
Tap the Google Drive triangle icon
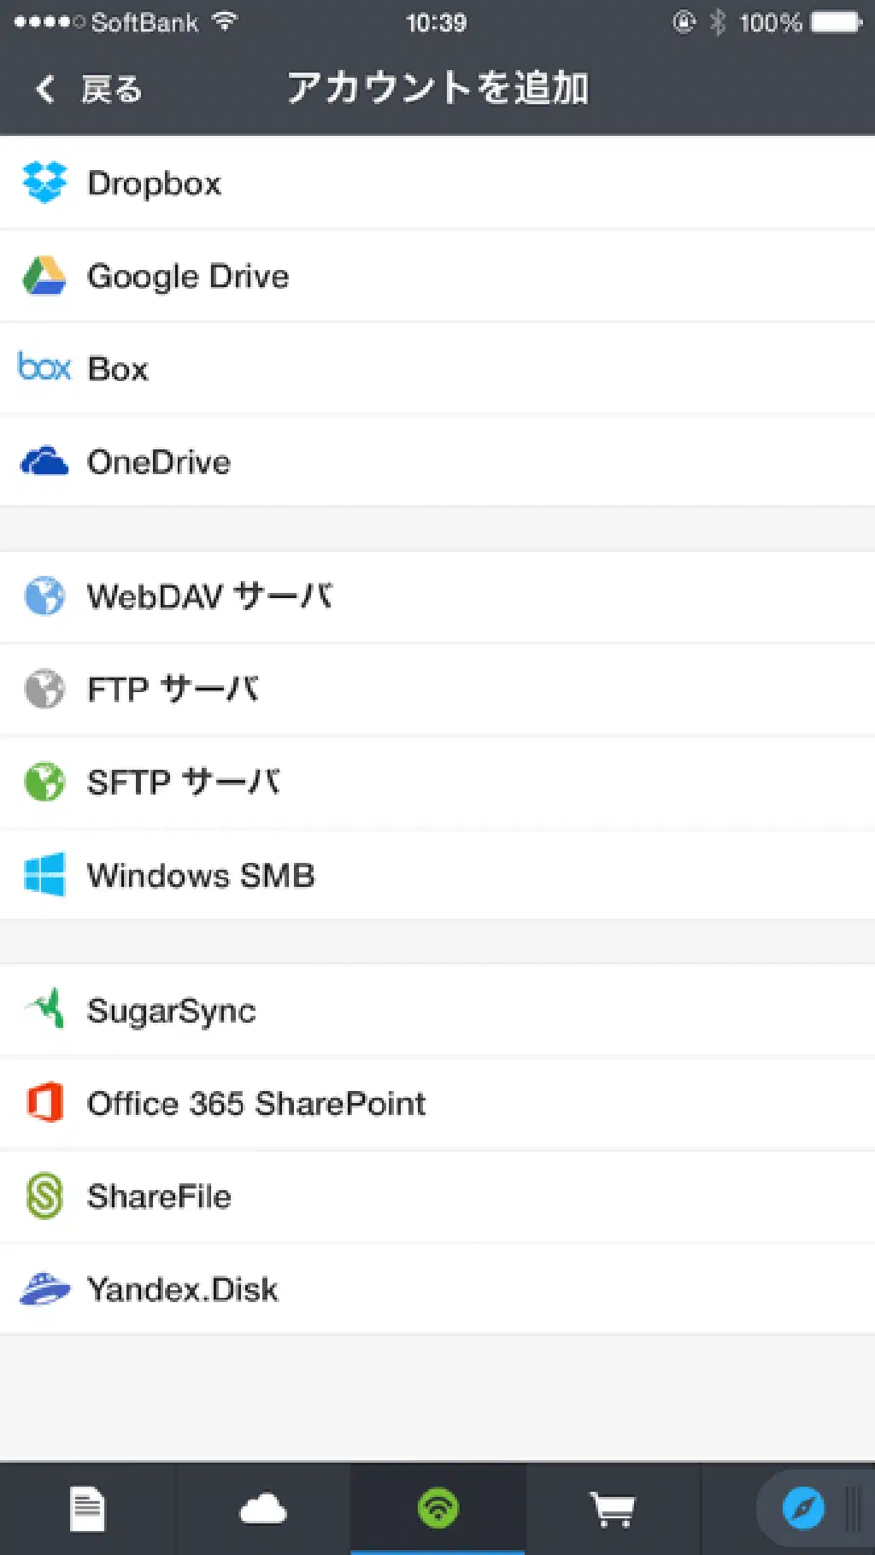44,276
